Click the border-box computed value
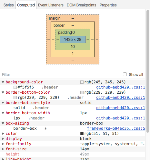This screenshot has height=160, width=150. [x=92, y=123]
